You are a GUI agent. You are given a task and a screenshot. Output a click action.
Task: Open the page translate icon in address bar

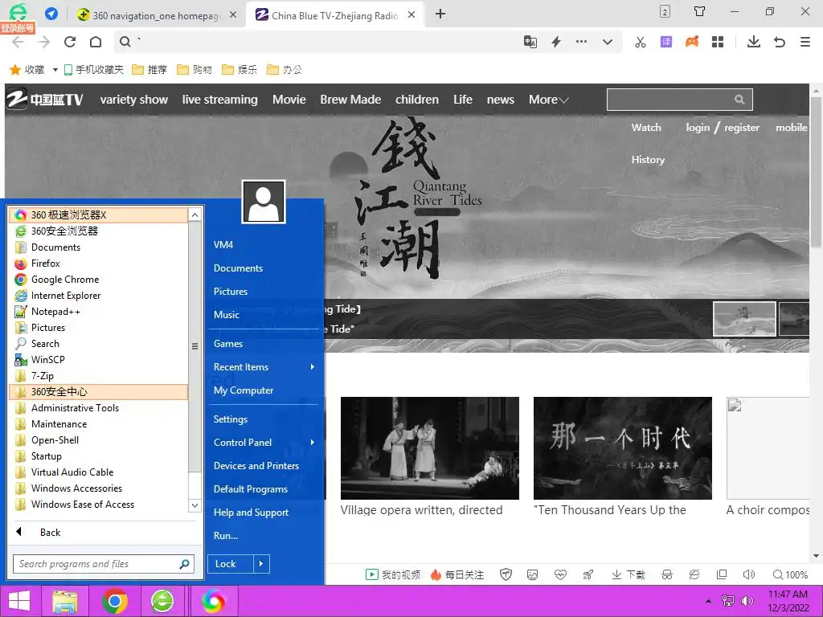[x=530, y=42]
